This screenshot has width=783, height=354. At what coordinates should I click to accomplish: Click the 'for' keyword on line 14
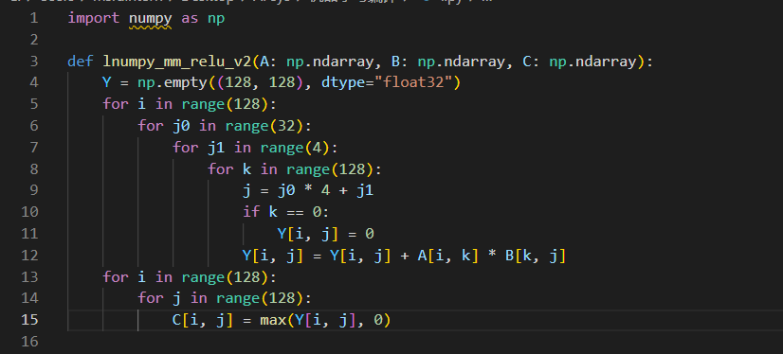(x=151, y=298)
